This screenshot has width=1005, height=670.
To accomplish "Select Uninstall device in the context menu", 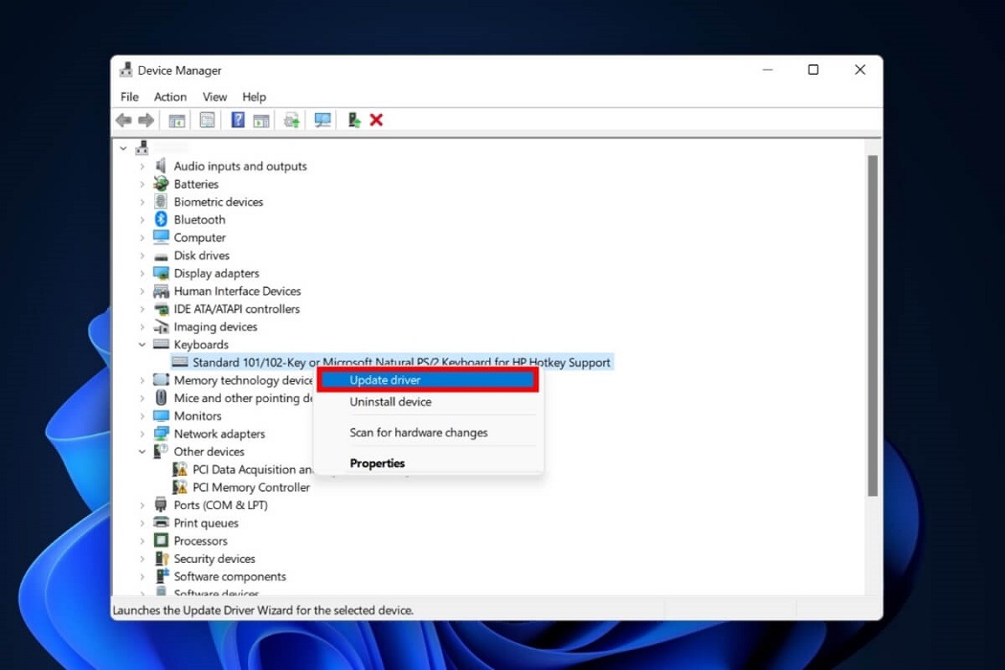I will pos(391,402).
